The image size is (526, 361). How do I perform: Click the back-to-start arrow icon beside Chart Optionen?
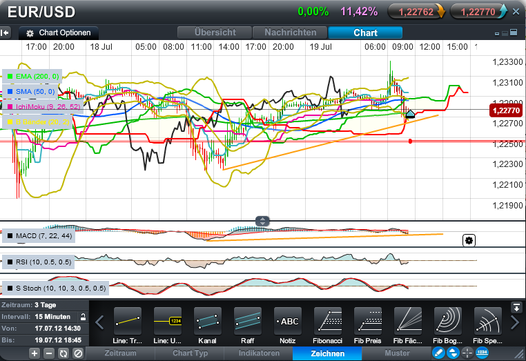tap(5, 33)
